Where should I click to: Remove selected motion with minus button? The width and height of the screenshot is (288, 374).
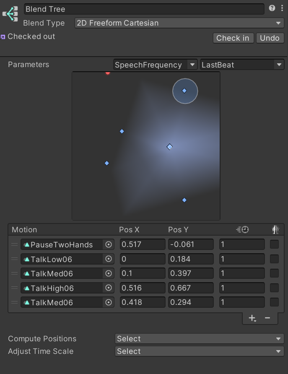pyautogui.click(x=267, y=318)
